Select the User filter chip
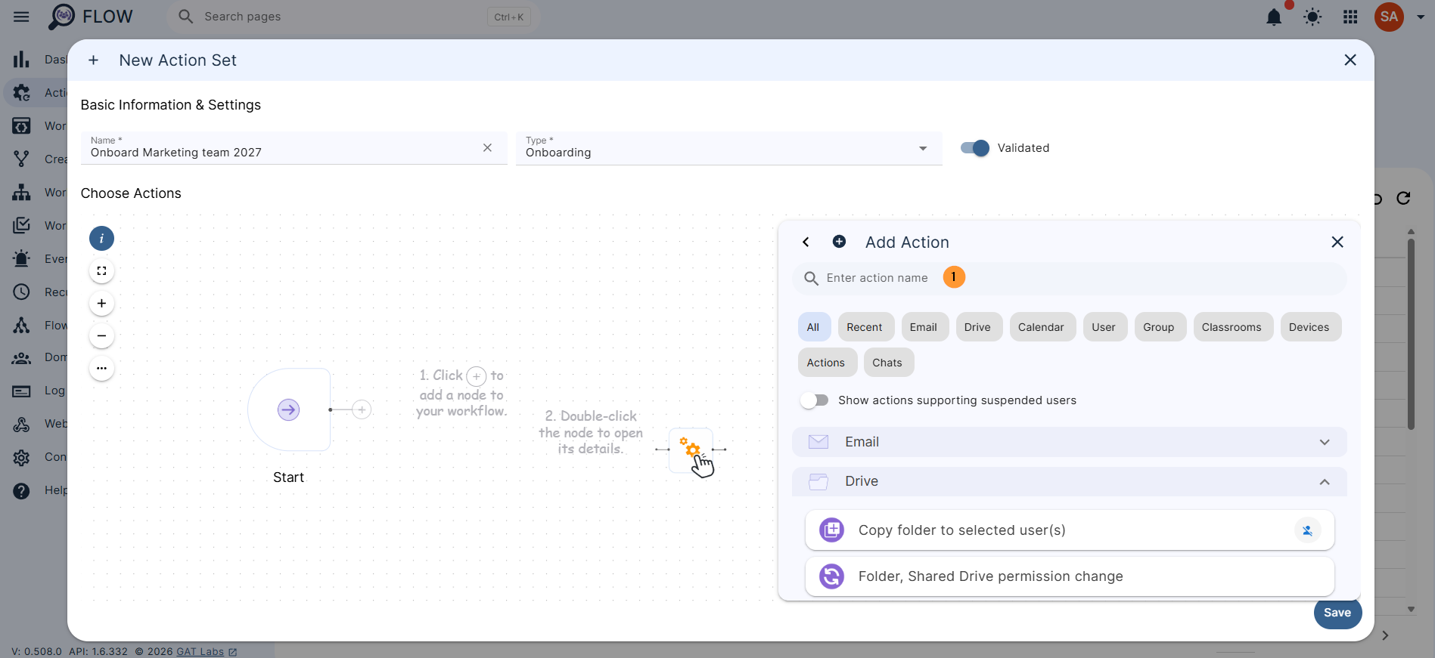The height and width of the screenshot is (658, 1435). click(1104, 327)
